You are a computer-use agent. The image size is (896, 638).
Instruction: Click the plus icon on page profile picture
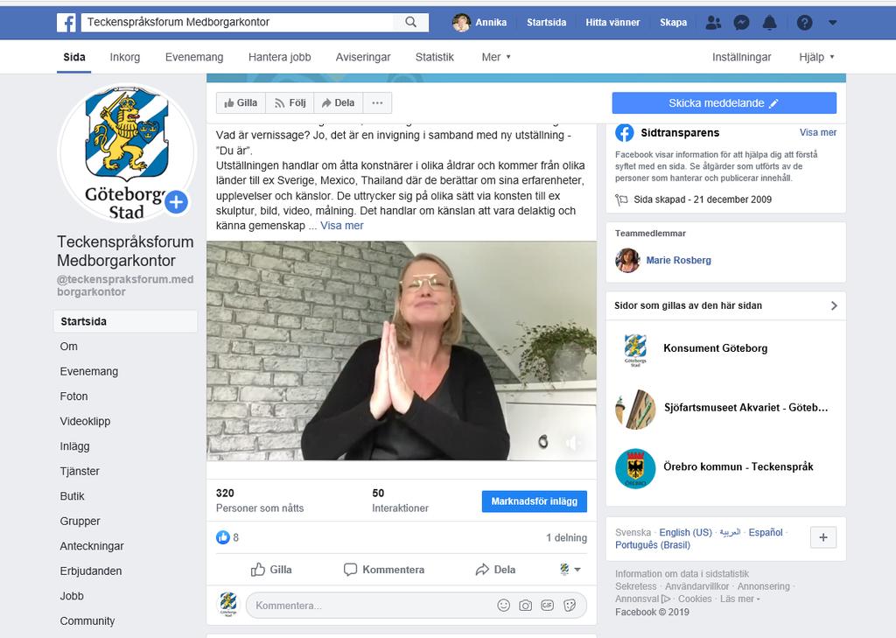coord(177,202)
